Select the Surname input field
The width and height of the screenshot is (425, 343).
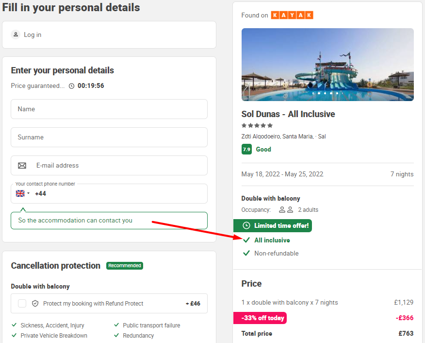pos(109,137)
